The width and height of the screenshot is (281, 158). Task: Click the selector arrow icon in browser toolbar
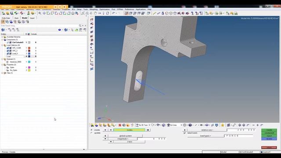(72, 30)
